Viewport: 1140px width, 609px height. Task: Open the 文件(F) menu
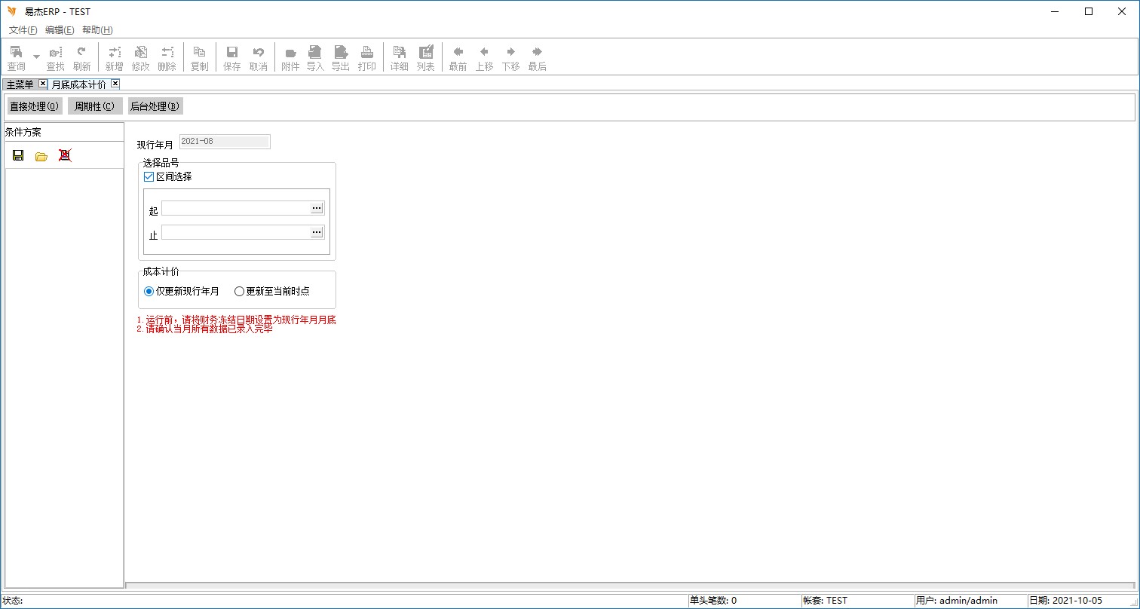point(23,30)
